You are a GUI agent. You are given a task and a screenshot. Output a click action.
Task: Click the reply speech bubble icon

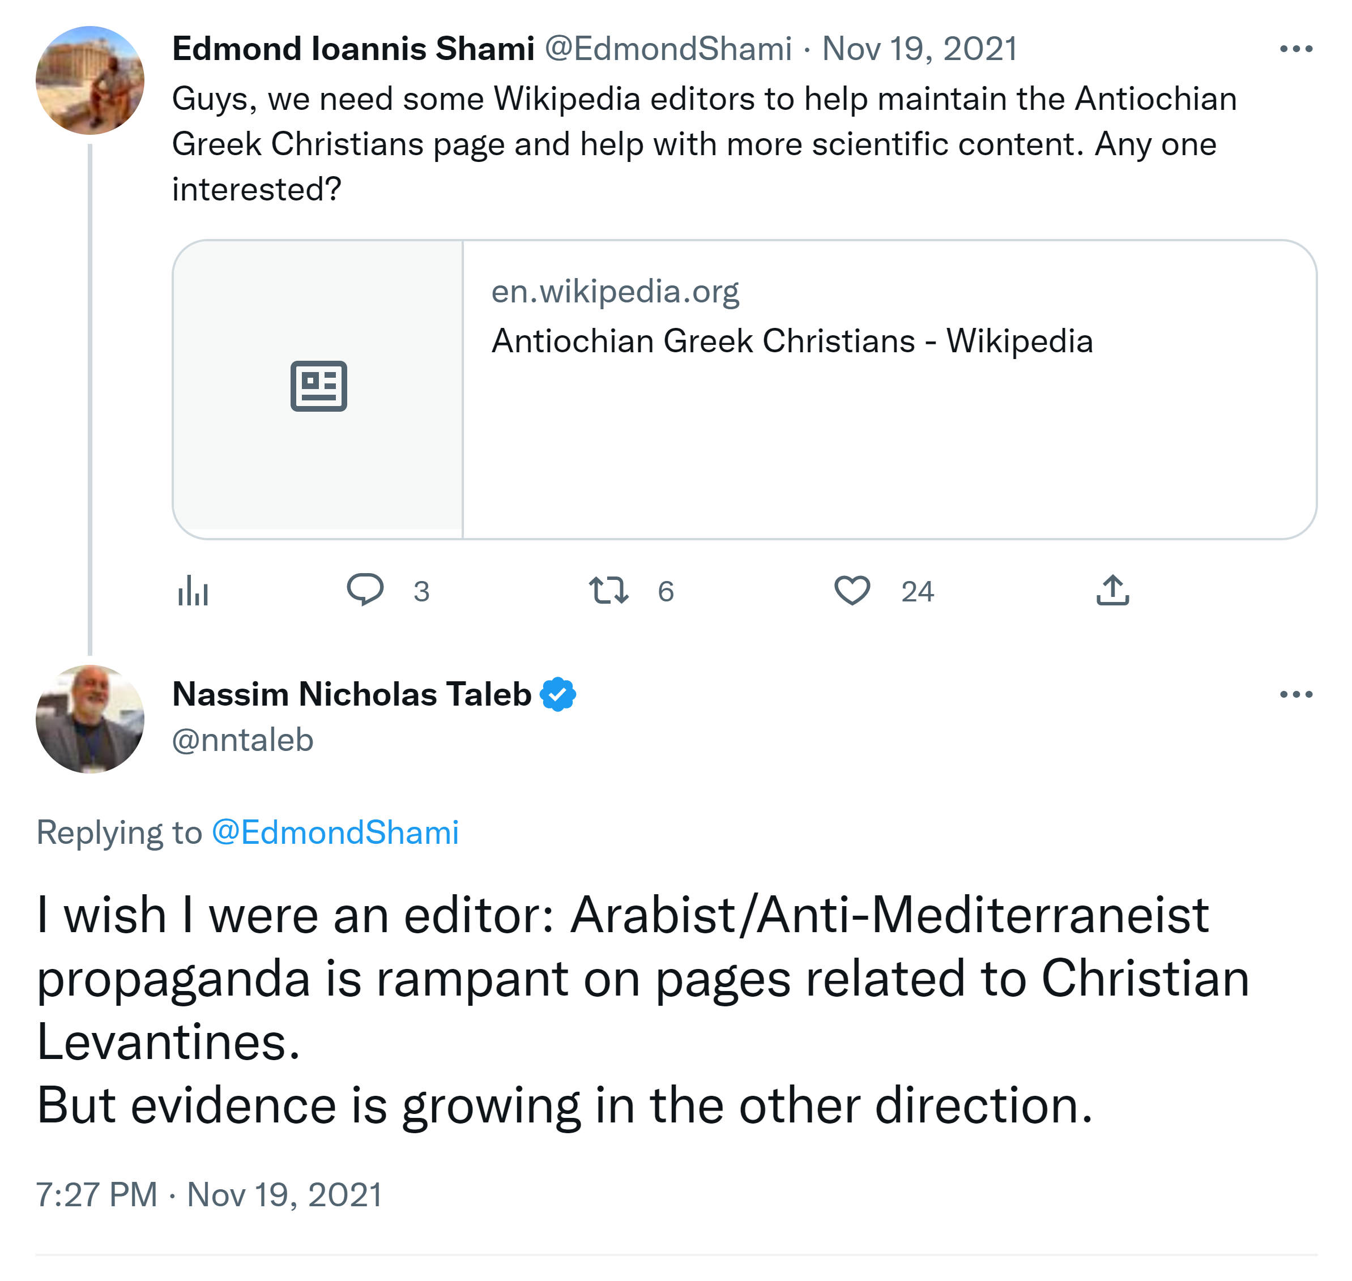point(365,590)
